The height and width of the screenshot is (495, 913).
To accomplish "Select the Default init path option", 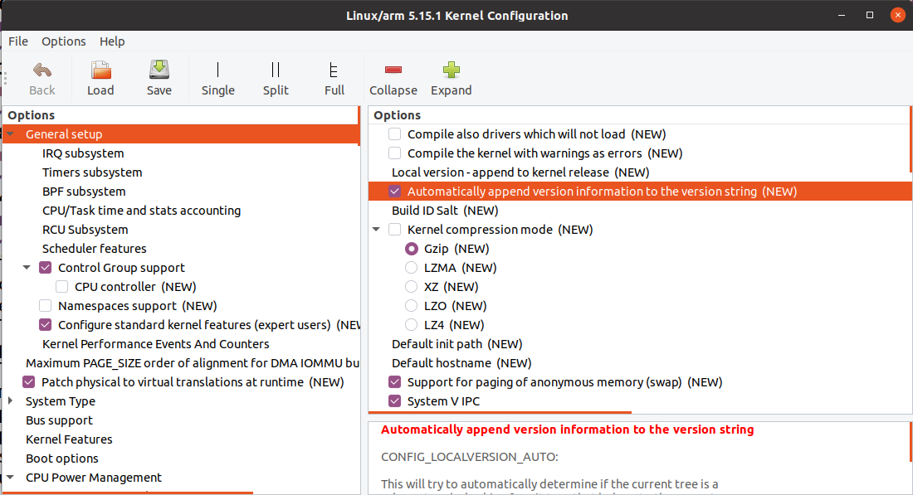I will 457,344.
